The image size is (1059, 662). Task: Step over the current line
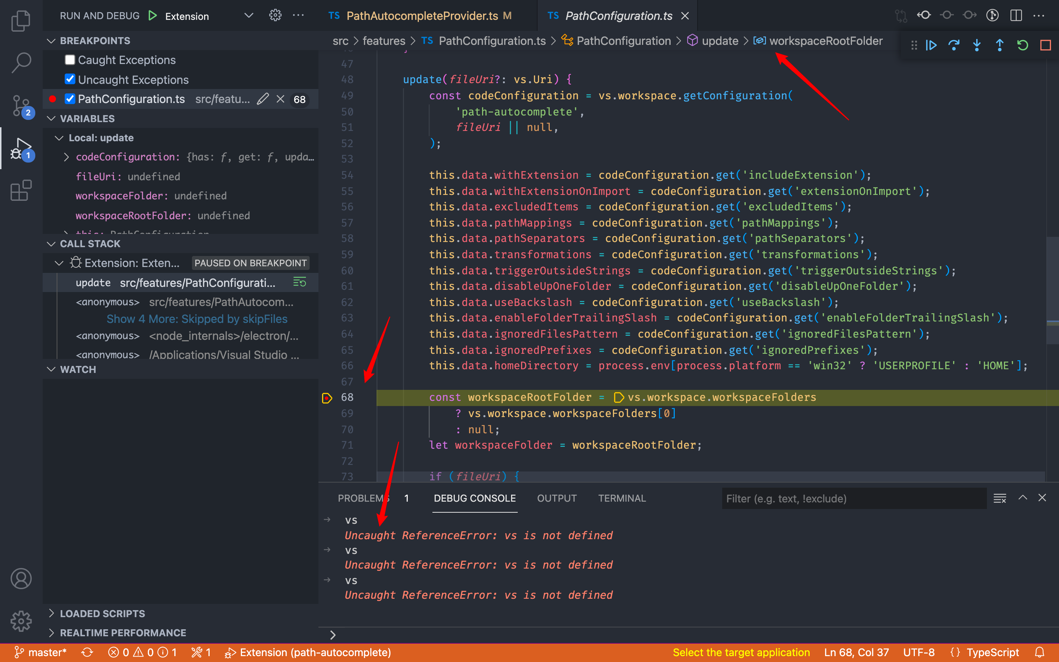(954, 45)
